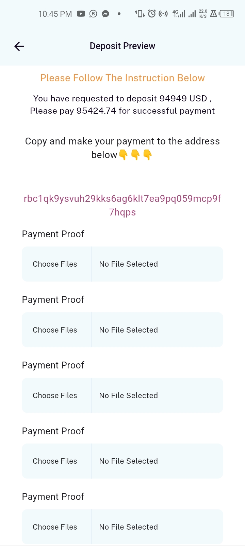Image resolution: width=245 pixels, height=546 pixels.
Task: Click Choose Files in last Payment Proof
Action: (55, 527)
